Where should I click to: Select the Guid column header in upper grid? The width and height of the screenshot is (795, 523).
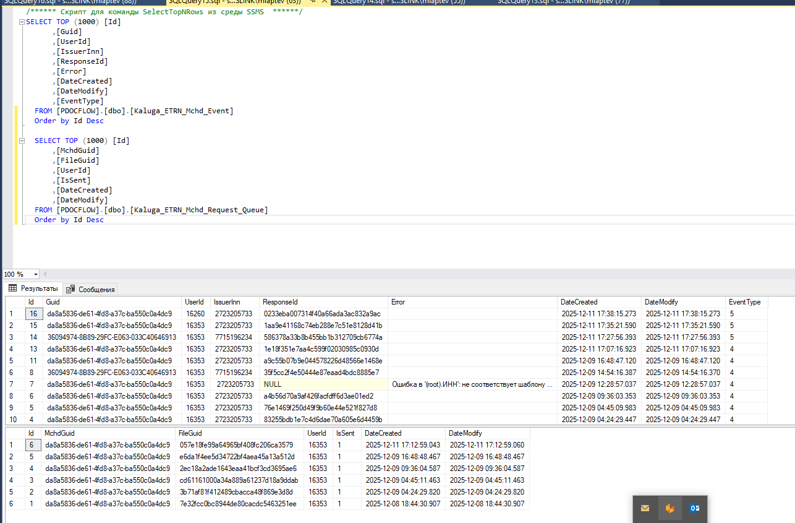(113, 302)
